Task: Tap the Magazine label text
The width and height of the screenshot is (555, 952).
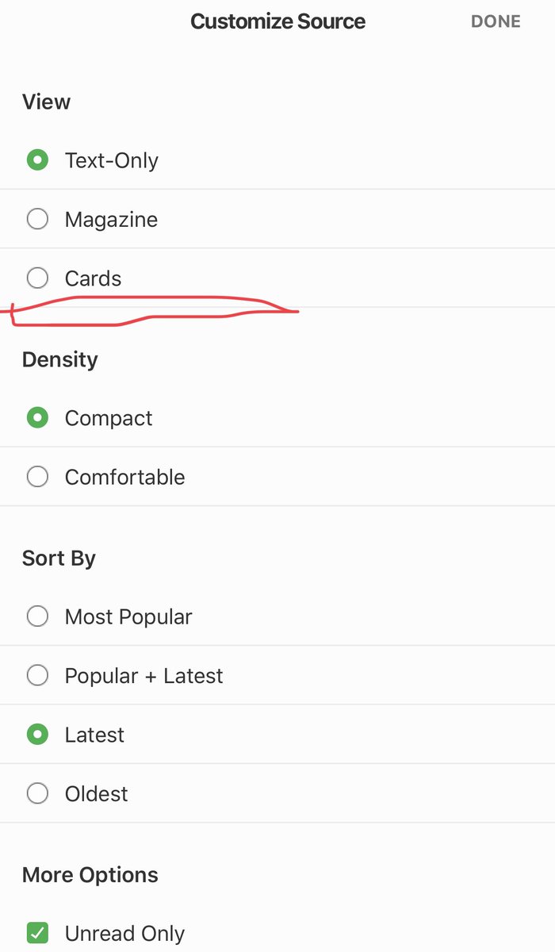Action: coord(111,220)
